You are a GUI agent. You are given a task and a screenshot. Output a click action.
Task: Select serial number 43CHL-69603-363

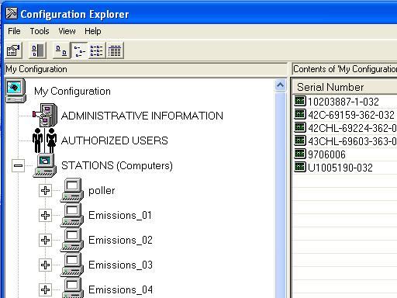(x=352, y=141)
